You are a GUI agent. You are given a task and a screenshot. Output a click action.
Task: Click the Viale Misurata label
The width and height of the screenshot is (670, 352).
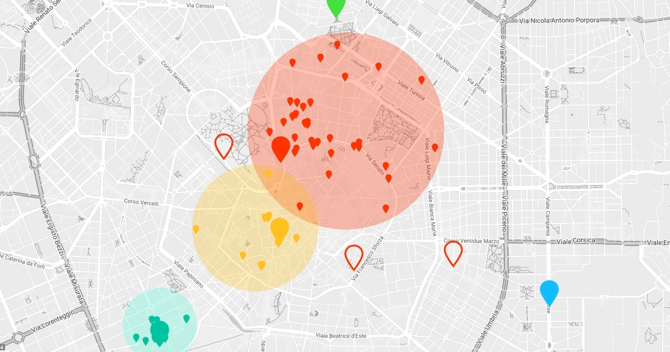point(74,284)
